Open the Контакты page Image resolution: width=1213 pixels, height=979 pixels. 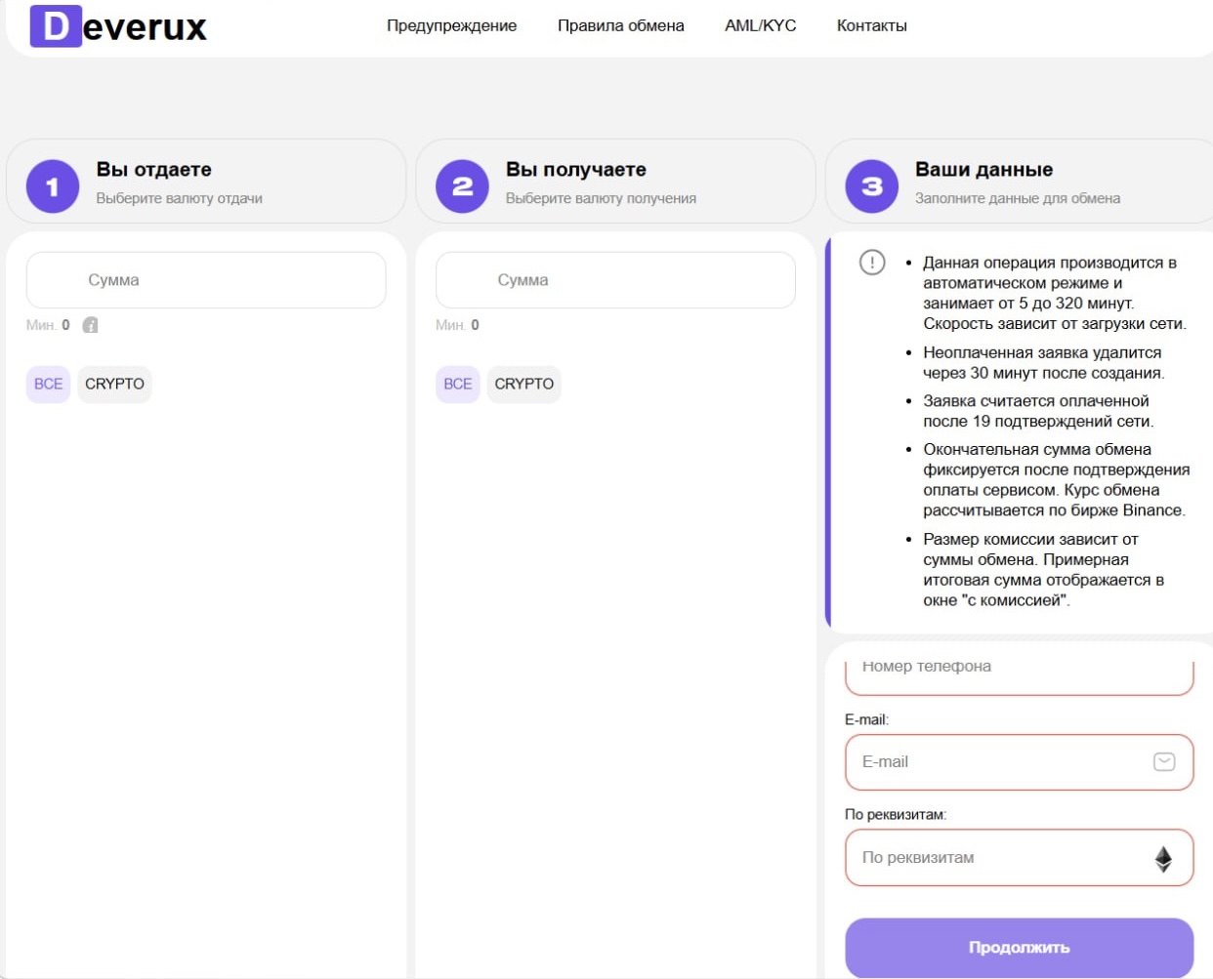coord(871,25)
